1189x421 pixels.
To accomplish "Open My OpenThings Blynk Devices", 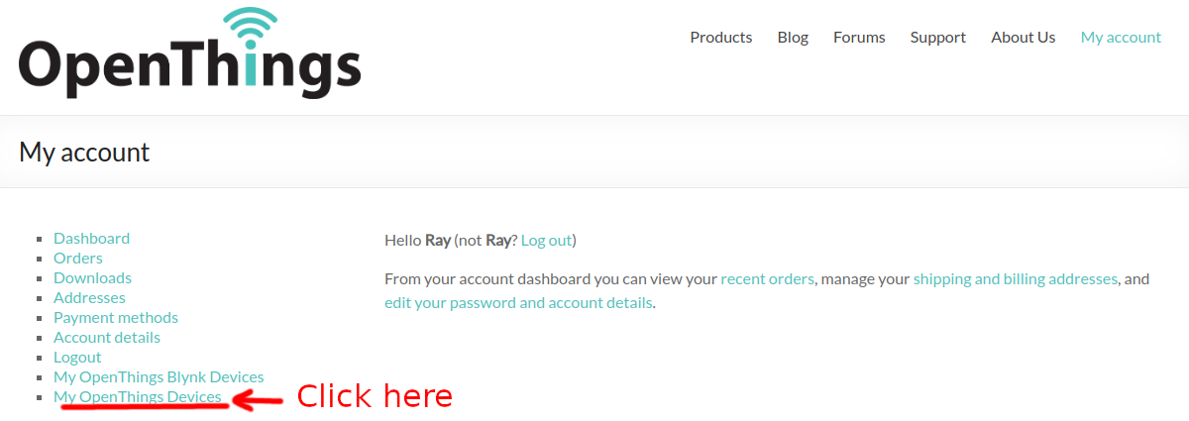I will click(x=159, y=377).
